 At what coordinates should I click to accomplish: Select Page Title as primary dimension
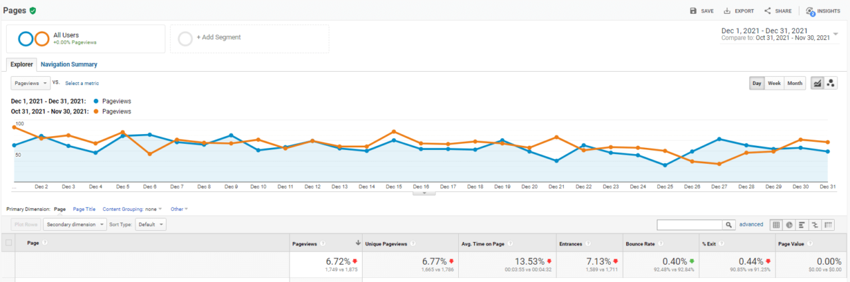click(84, 209)
